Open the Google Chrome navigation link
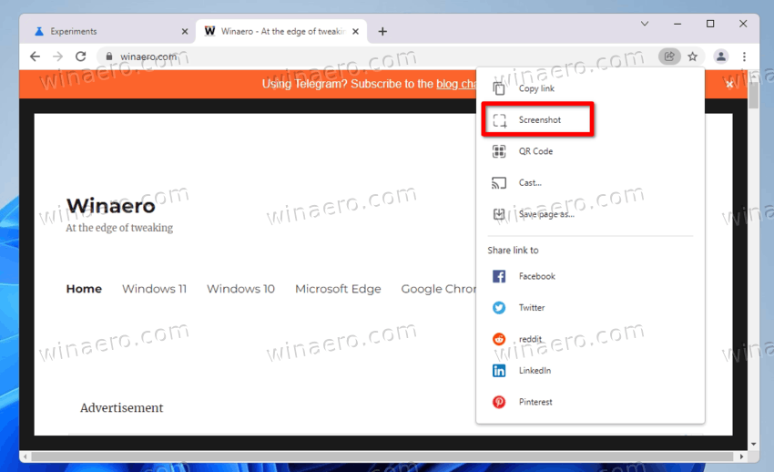The width and height of the screenshot is (774, 472). [439, 289]
